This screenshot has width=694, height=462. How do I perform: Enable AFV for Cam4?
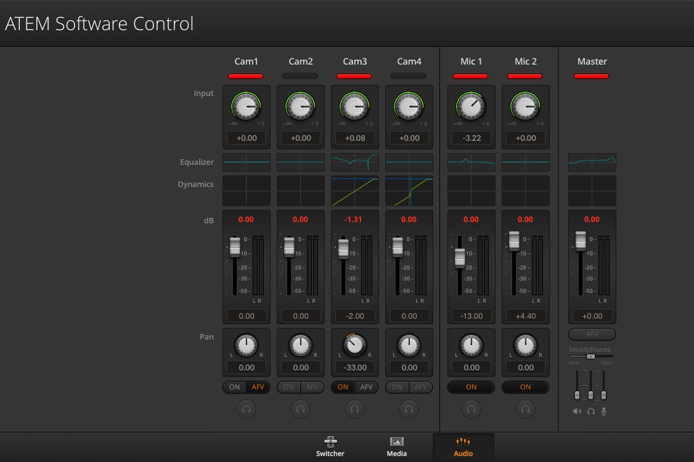click(420, 387)
